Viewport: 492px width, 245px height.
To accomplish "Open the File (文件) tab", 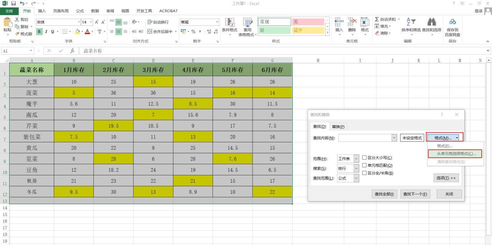I will point(8,11).
